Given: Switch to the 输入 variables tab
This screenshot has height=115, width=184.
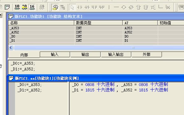Looking at the screenshot, I should coord(55,54).
